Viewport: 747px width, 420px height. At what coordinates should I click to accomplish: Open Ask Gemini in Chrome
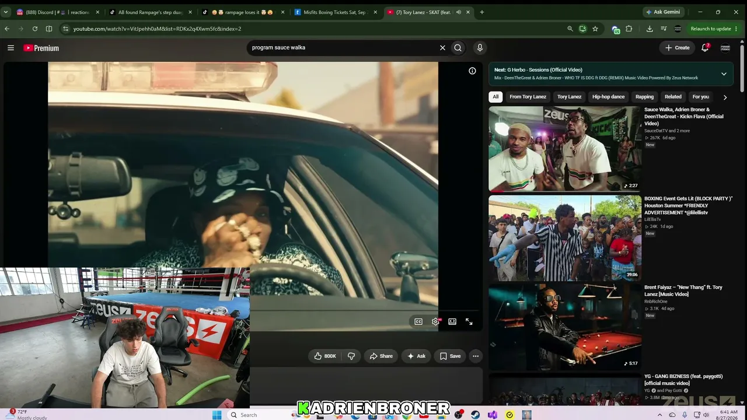[662, 12]
